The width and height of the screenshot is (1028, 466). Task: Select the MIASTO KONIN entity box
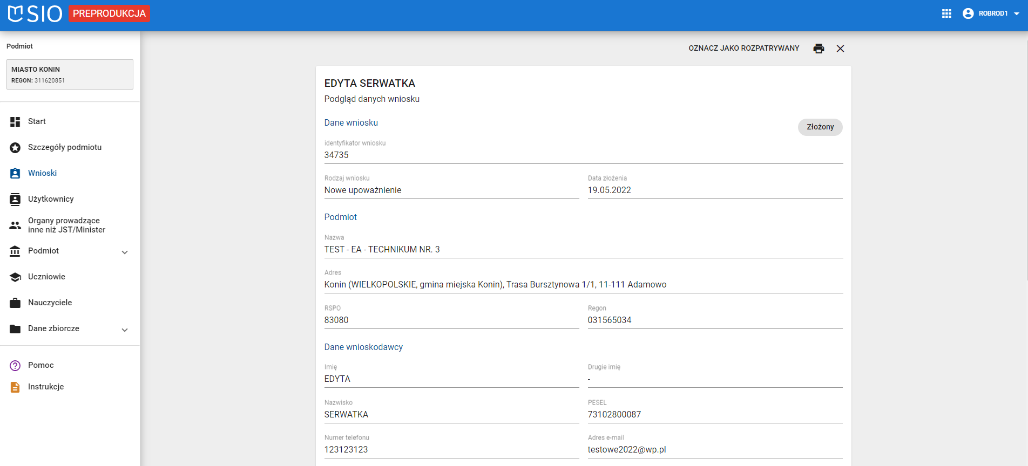70,74
